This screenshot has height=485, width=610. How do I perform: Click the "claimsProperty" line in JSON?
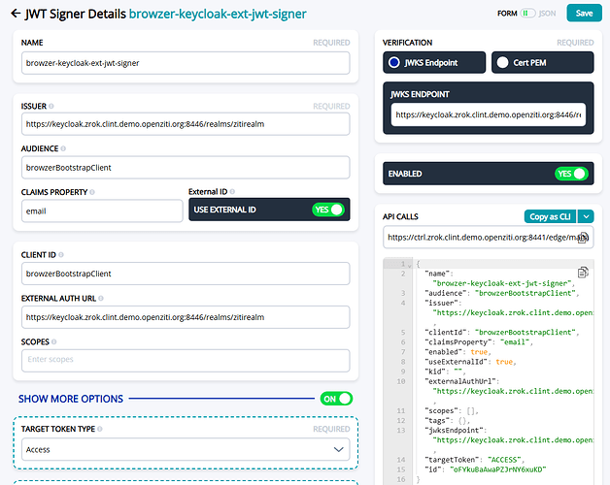[479, 342]
